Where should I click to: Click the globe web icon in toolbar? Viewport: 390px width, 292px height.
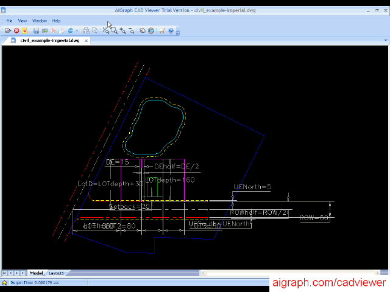tap(151, 31)
